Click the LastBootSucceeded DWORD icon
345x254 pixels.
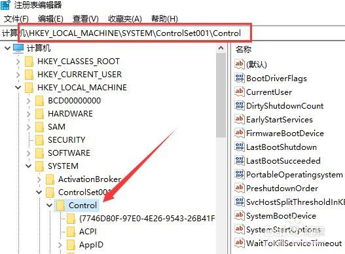click(x=240, y=160)
